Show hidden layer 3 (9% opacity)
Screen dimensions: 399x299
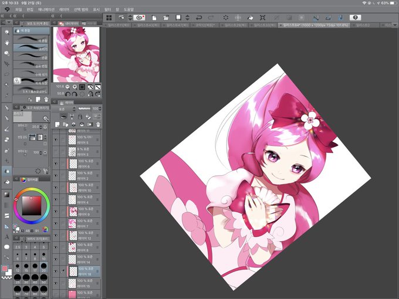coord(56,152)
